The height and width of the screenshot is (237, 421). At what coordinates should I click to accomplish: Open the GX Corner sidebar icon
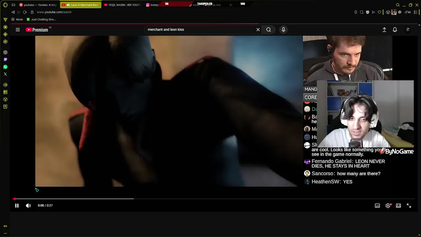click(x=5, y=20)
